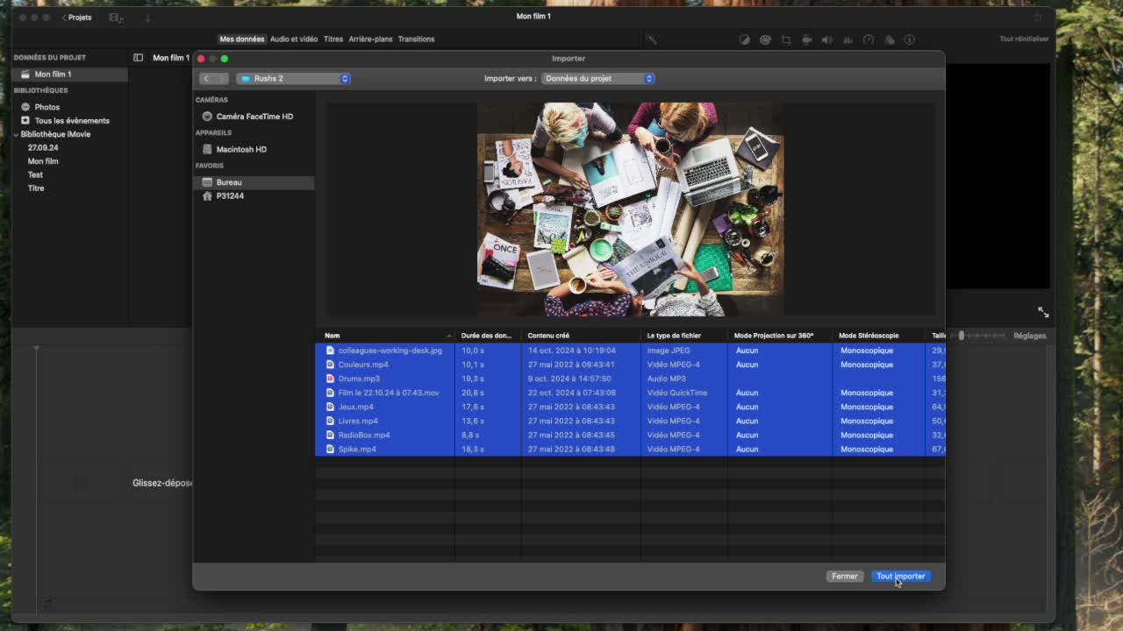Open the Données du projet dropdown
The width and height of the screenshot is (1123, 631).
click(598, 79)
